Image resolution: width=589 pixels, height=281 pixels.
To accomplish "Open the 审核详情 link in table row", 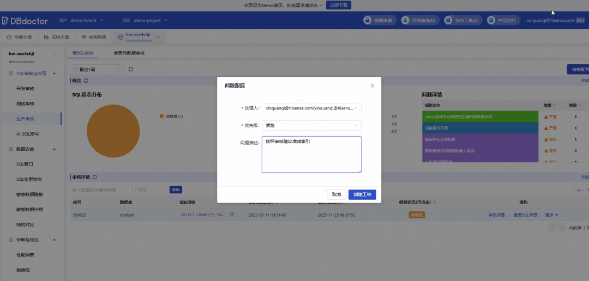I will [496, 215].
